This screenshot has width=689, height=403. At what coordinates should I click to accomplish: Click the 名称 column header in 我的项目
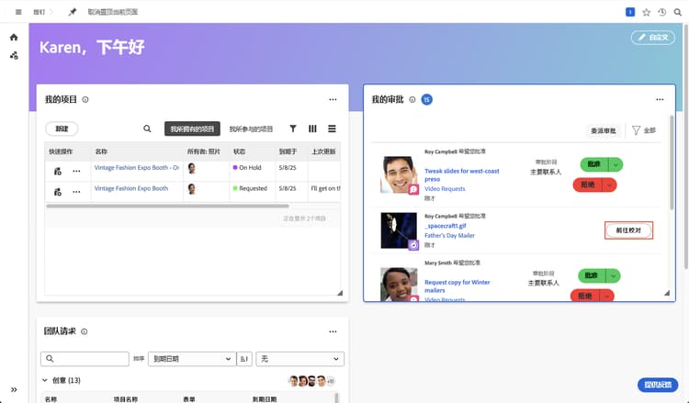(x=101, y=151)
